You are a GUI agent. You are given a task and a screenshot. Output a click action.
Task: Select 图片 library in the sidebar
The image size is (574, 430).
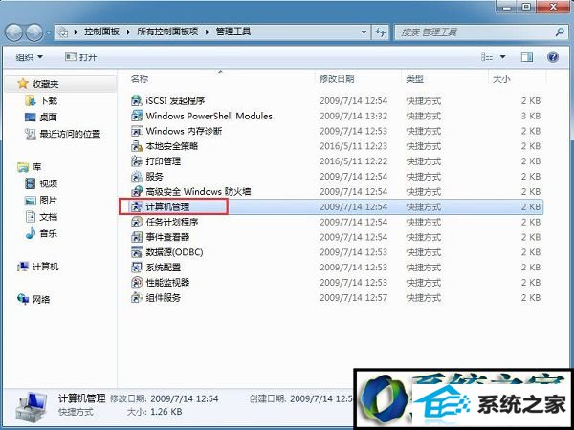pos(49,201)
